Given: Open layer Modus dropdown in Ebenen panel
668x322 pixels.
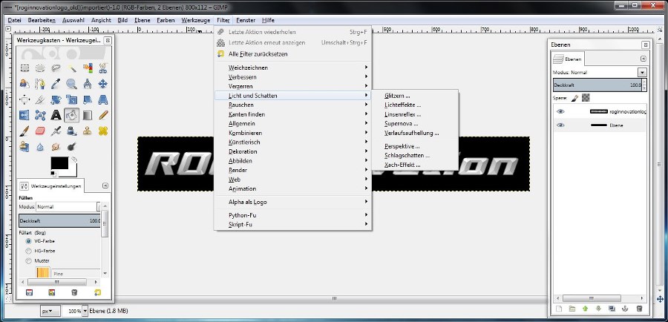Looking at the screenshot, I should (x=642, y=73).
